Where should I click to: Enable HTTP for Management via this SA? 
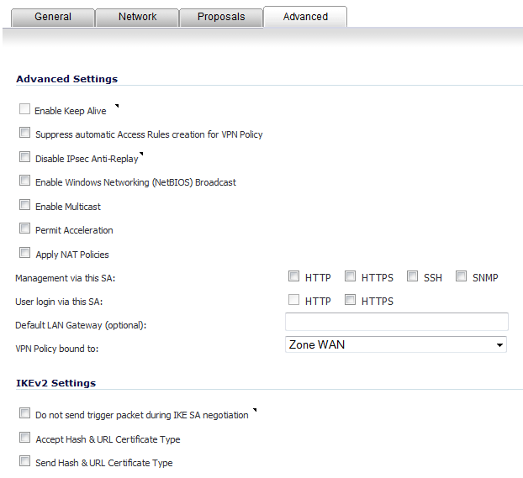(x=293, y=276)
